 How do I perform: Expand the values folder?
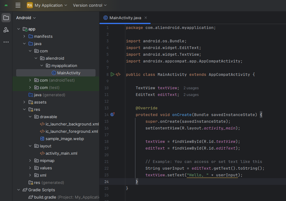coord(30,168)
